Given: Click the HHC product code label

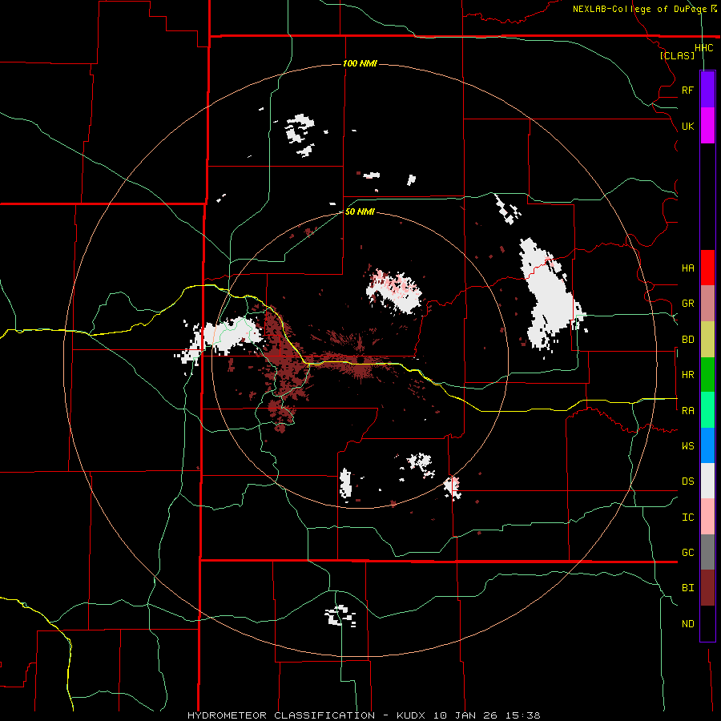Looking at the screenshot, I should [x=703, y=48].
